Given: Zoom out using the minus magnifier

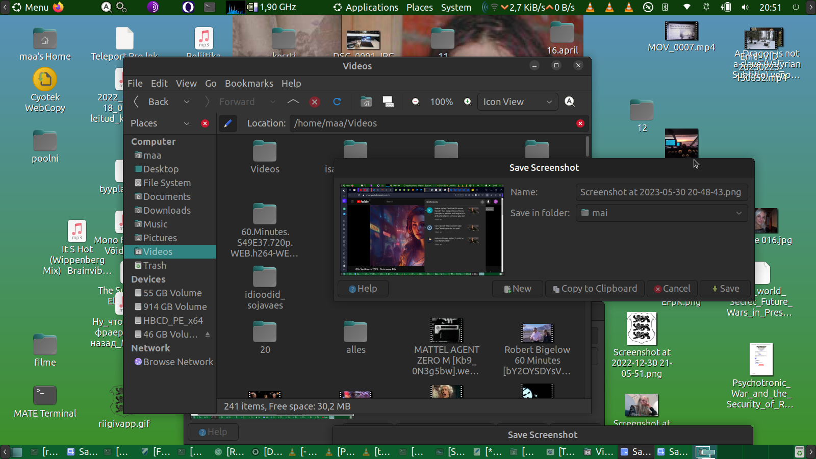Looking at the screenshot, I should pos(416,102).
